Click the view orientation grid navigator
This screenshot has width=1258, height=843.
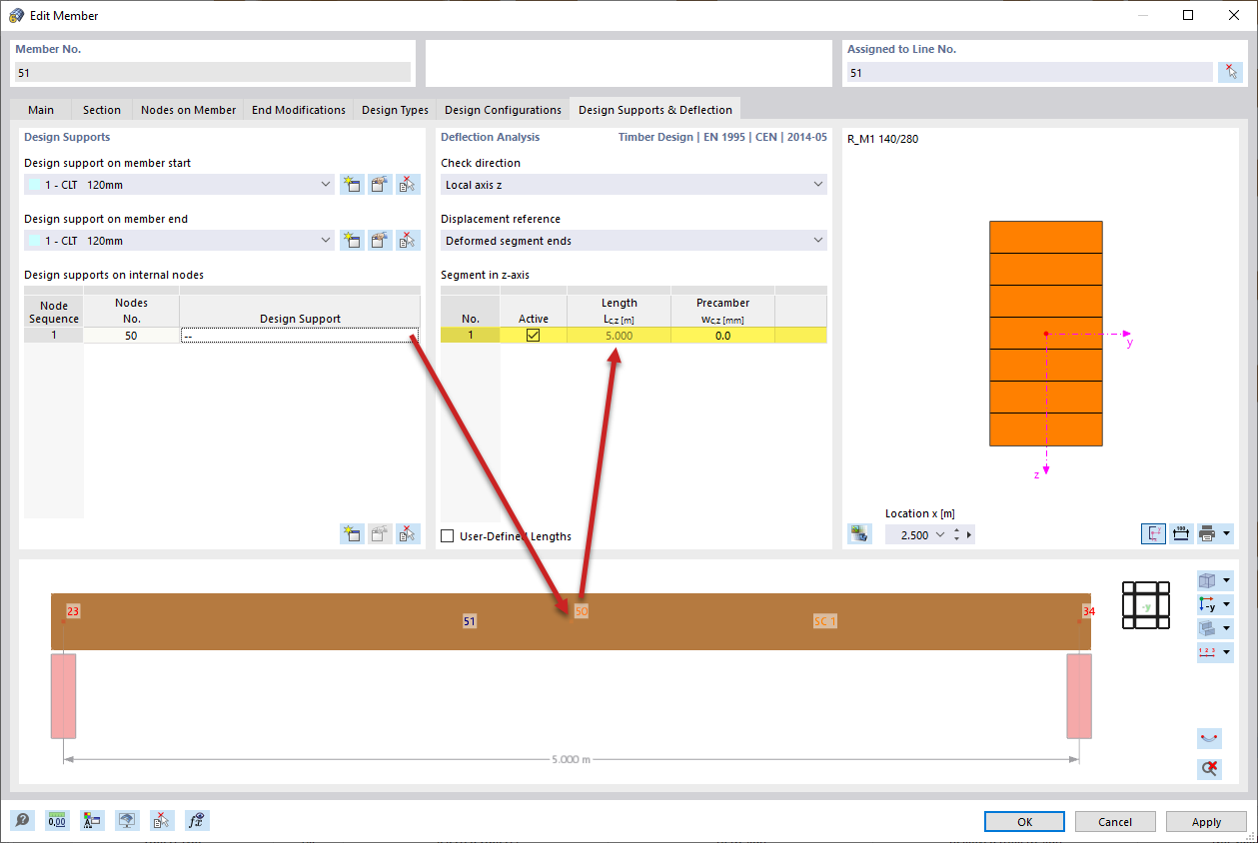(x=1145, y=605)
